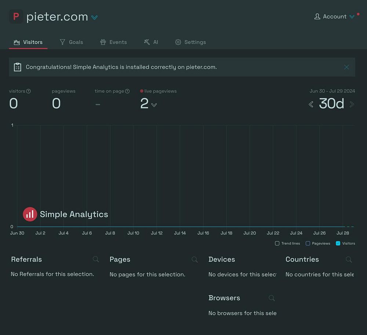The image size is (367, 335).
Task: Click 'No Referrals for this selection.' text
Action: pyautogui.click(x=52, y=274)
